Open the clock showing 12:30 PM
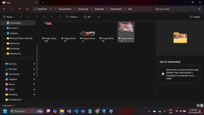 (193, 111)
